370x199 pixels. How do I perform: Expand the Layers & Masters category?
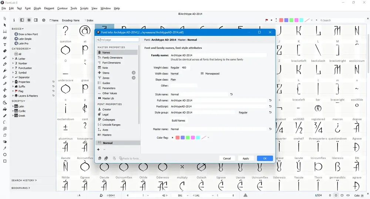pyautogui.click(x=13, y=96)
